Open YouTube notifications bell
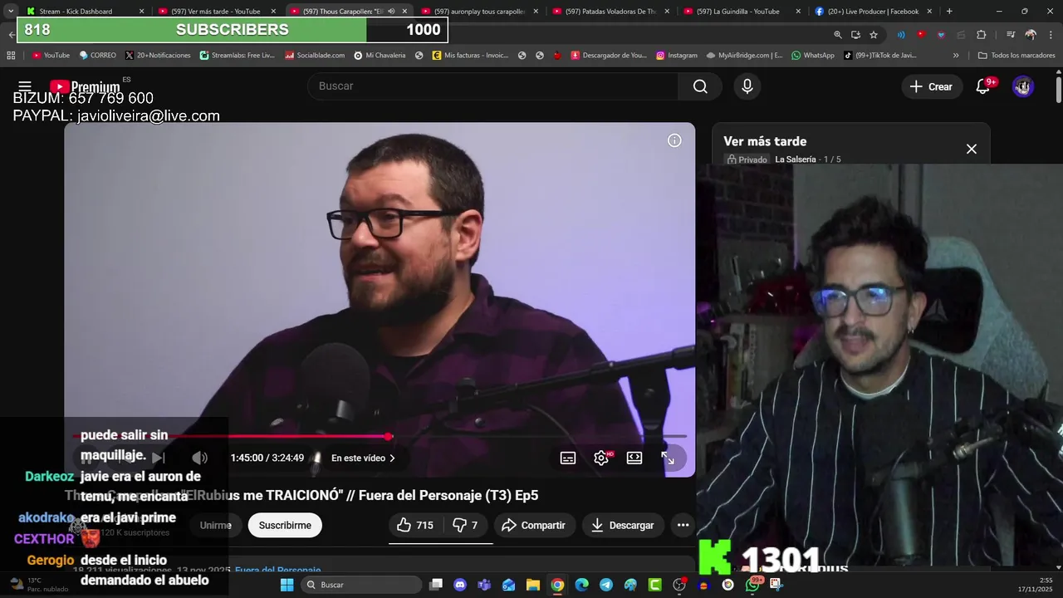This screenshot has height=598, width=1063. click(x=983, y=86)
